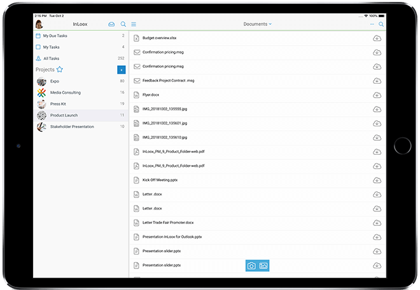Select the Press Kit project

(80, 104)
